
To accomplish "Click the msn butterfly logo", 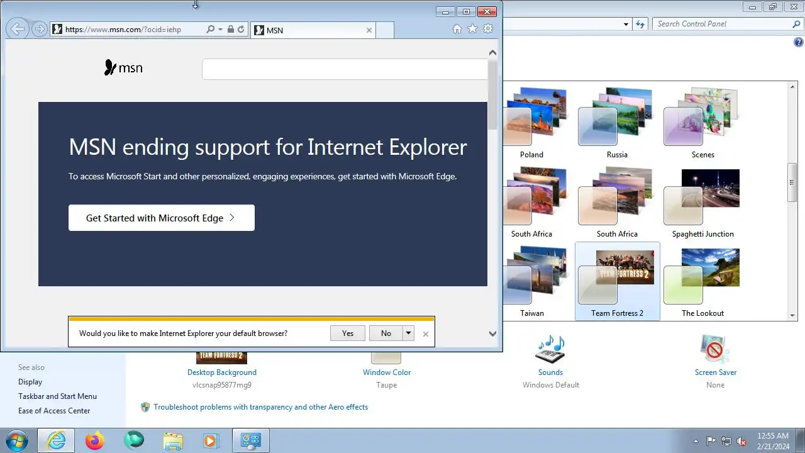I will tap(123, 68).
